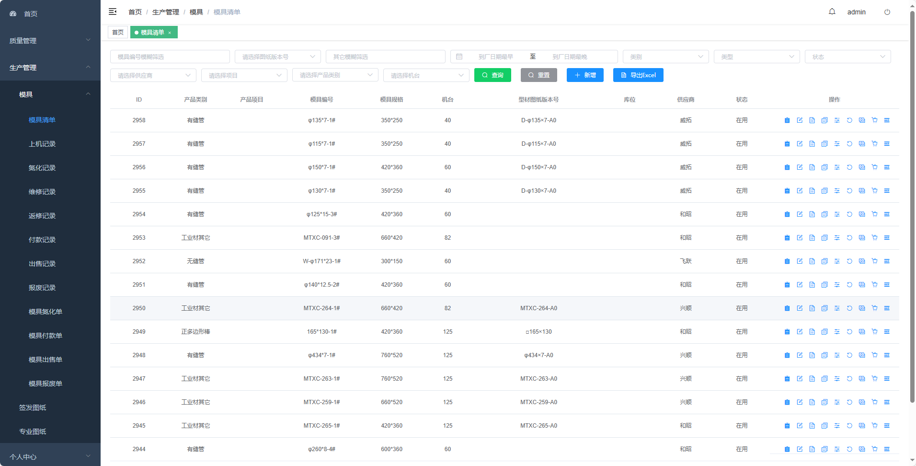The image size is (916, 466).
Task: Switch to the 首页 tab
Action: (118, 32)
